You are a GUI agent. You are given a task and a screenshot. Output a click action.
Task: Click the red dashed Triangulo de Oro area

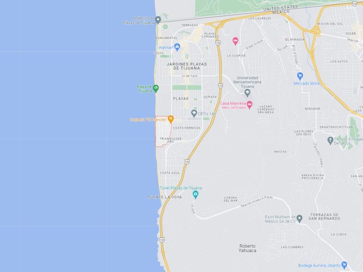click(163, 131)
